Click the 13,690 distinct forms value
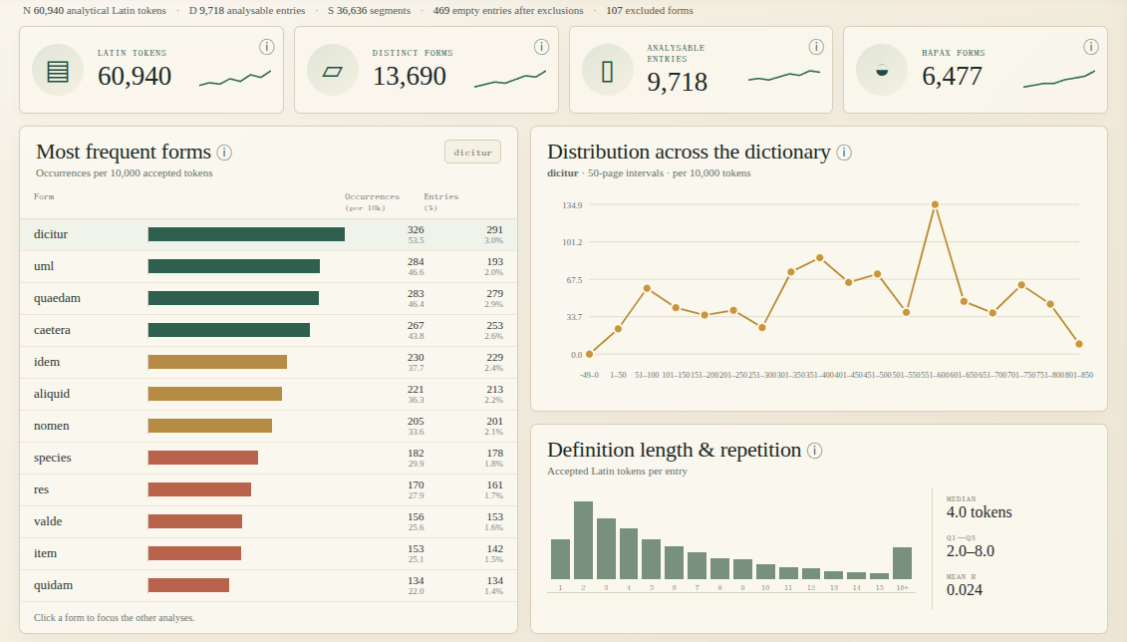Viewport: 1127px width, 642px height. 409,76
